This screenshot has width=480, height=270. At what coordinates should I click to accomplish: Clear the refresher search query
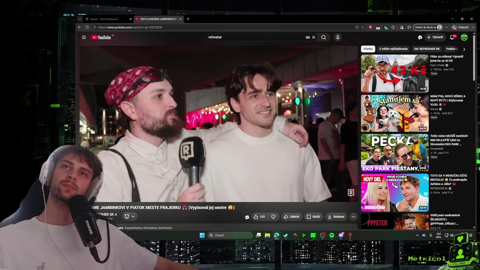point(313,37)
